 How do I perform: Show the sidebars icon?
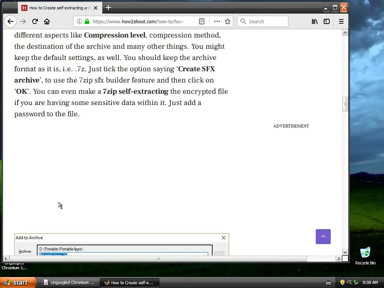[327, 21]
